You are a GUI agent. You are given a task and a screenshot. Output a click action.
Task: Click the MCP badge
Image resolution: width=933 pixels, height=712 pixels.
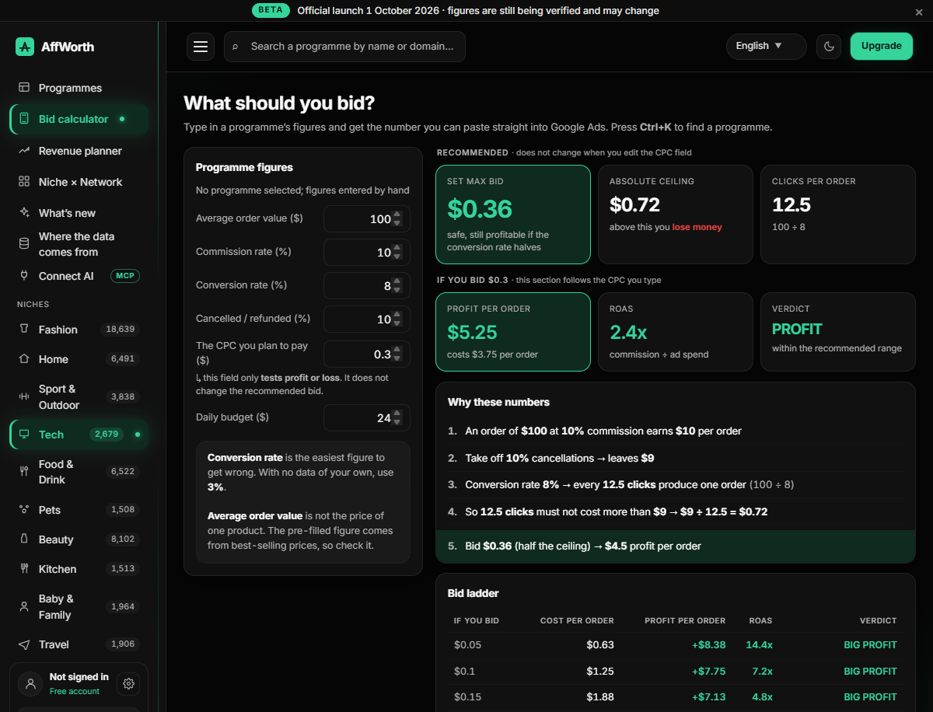coord(124,276)
